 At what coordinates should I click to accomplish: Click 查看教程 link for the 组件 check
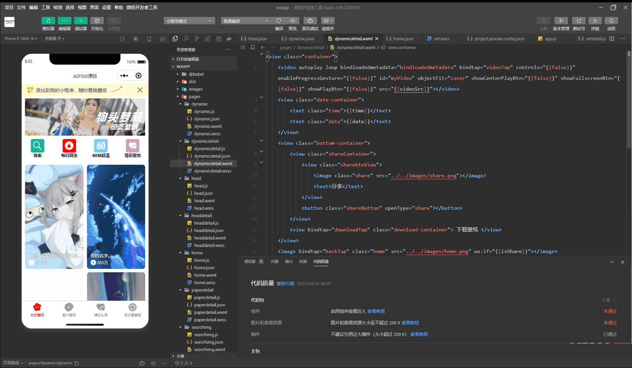pyautogui.click(x=376, y=311)
